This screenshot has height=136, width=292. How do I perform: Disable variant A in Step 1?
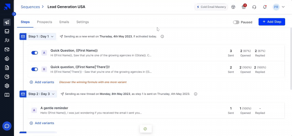[x=35, y=53]
